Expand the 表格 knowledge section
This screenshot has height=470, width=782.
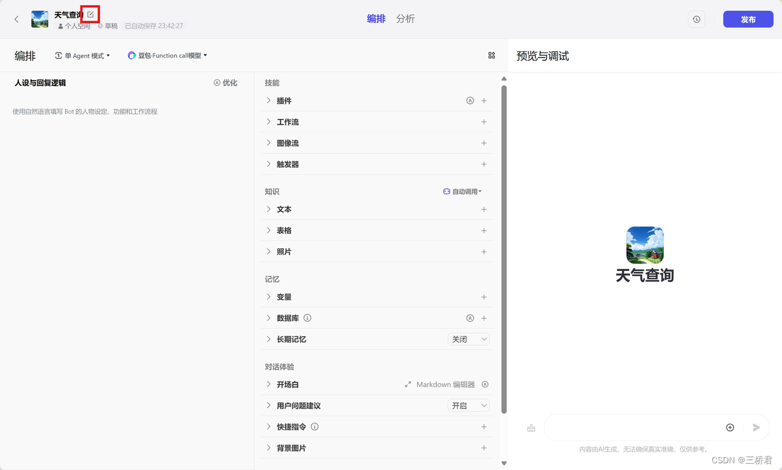269,231
